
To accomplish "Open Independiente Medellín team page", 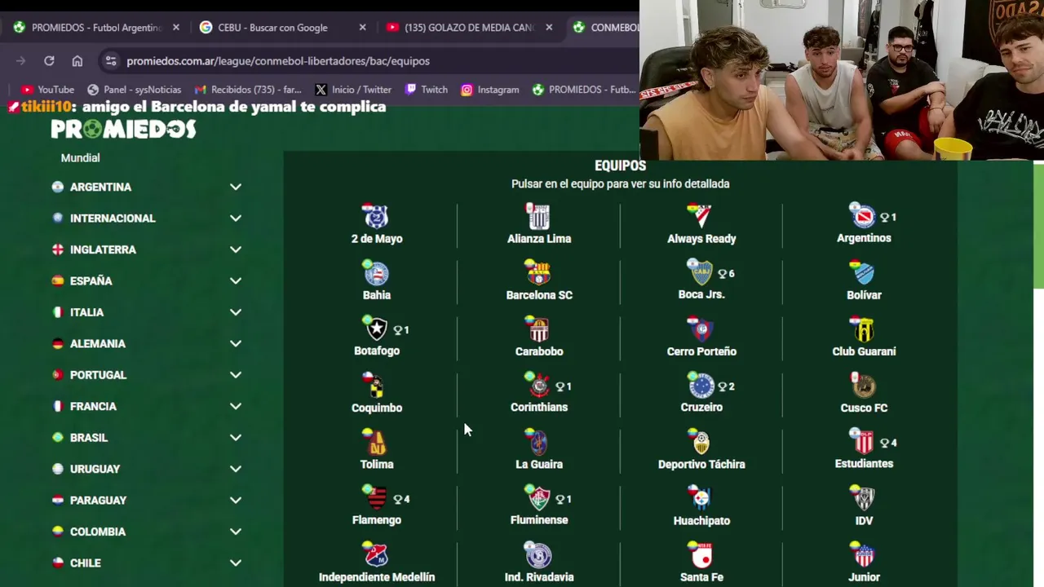I will (376, 563).
